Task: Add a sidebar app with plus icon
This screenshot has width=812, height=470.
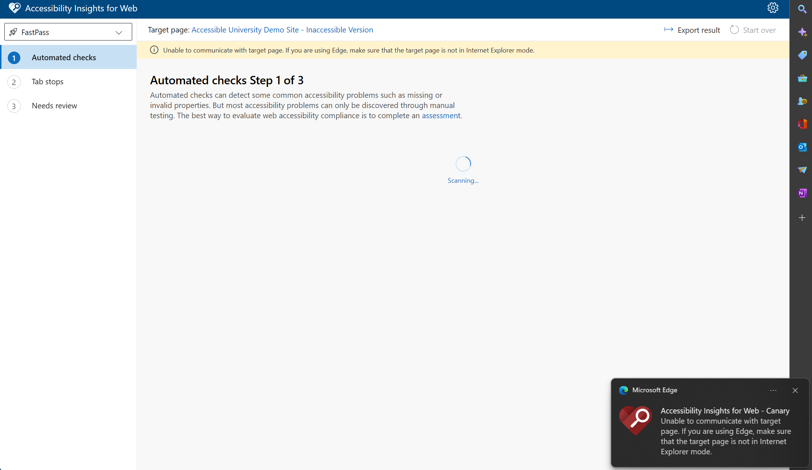Action: pos(802,218)
